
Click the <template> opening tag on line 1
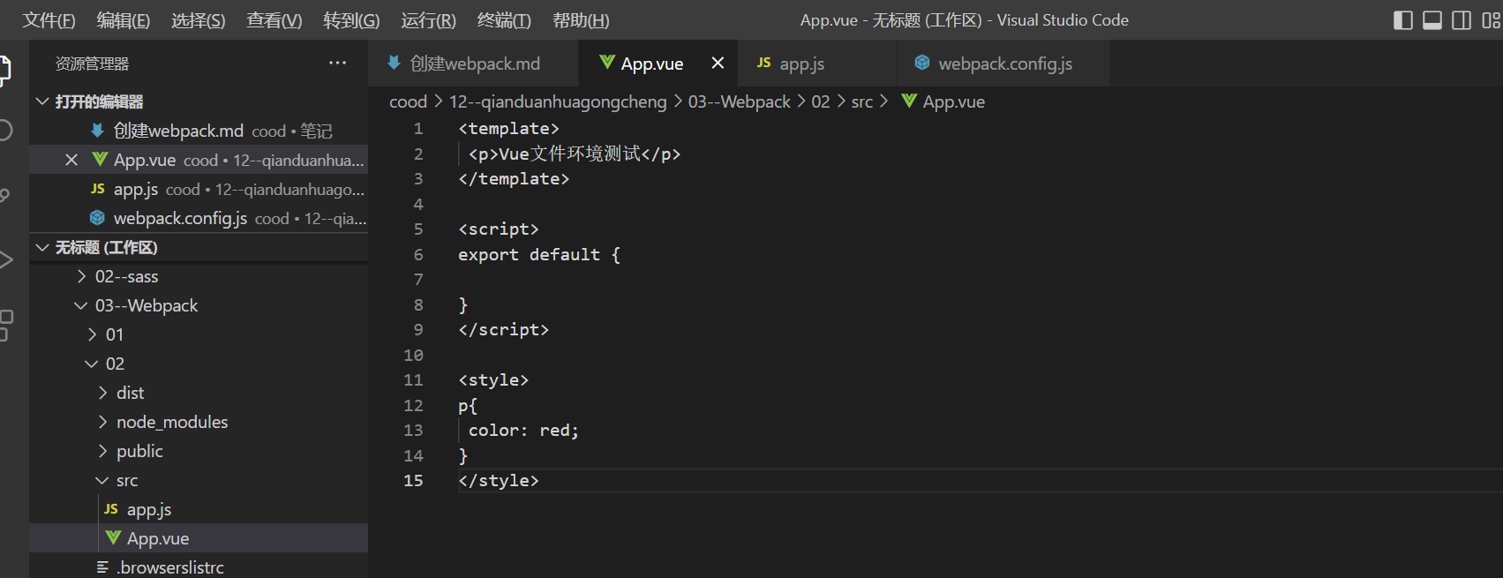coord(508,128)
